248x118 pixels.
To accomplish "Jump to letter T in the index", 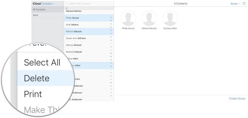I will [x=111, y=73].
